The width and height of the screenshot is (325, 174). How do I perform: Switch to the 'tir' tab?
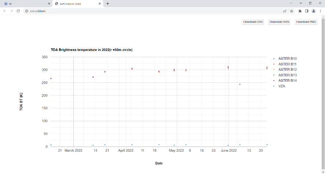(x=22, y=3)
